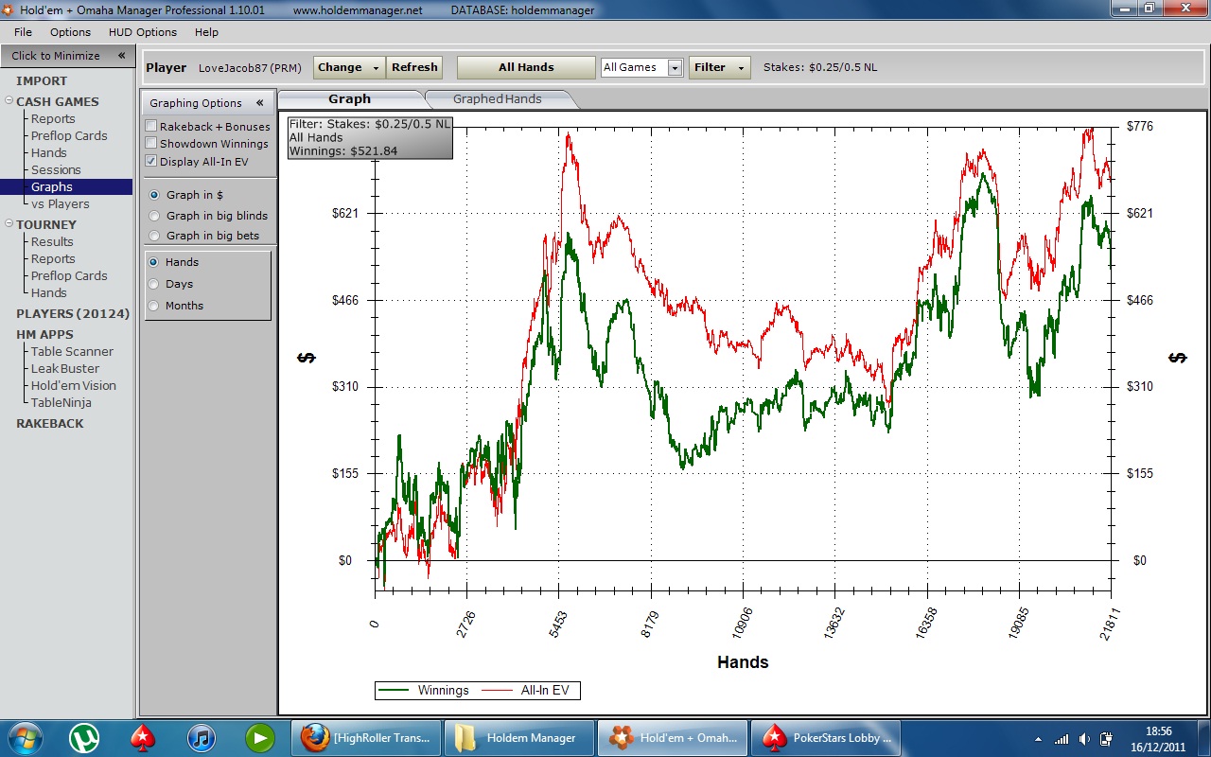Open Cash Games Preflop Cards

(x=69, y=135)
